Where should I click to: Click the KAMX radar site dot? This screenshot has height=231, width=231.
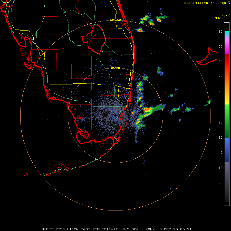click(115, 115)
